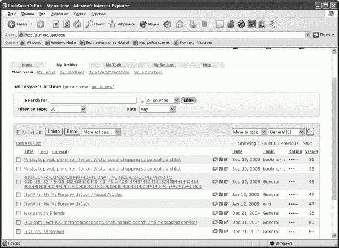
Task: Open the Search magnifier toolbar icon
Action: (89, 24)
